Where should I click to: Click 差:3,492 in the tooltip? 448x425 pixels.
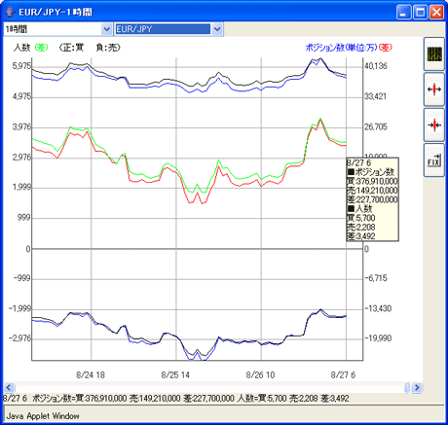pos(361,236)
